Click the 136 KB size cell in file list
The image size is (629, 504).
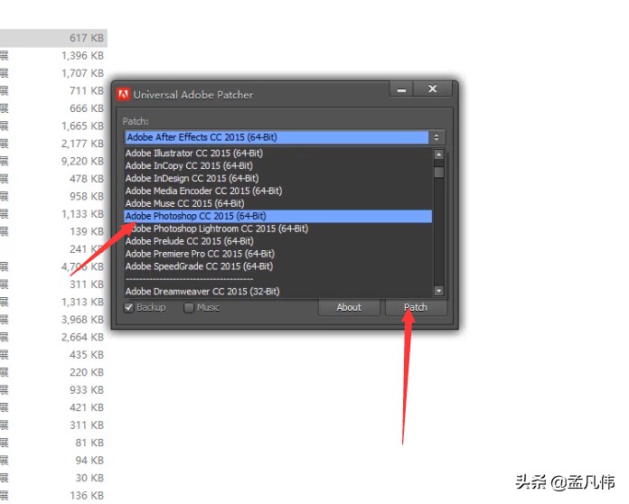87,496
